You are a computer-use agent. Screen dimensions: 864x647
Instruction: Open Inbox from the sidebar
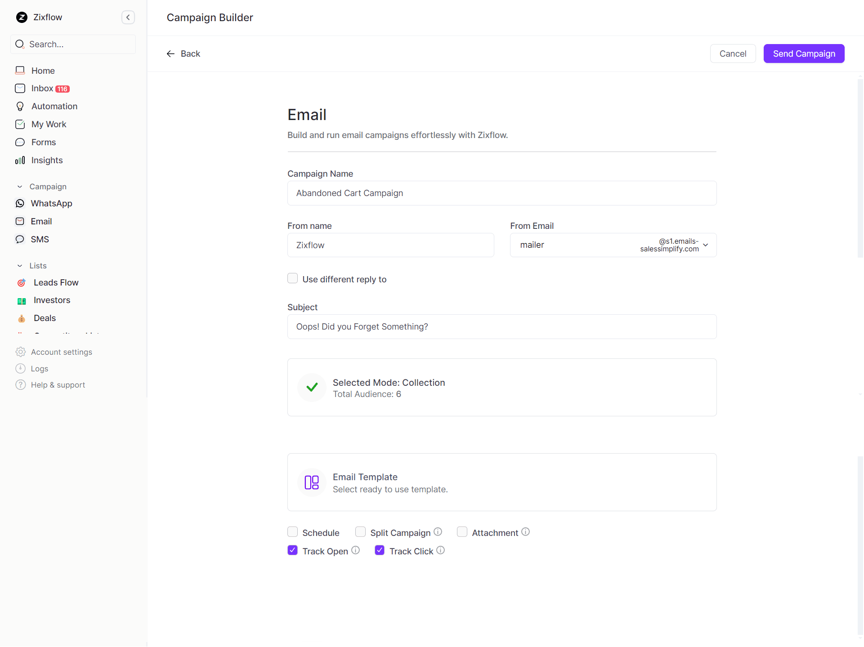pos(42,89)
